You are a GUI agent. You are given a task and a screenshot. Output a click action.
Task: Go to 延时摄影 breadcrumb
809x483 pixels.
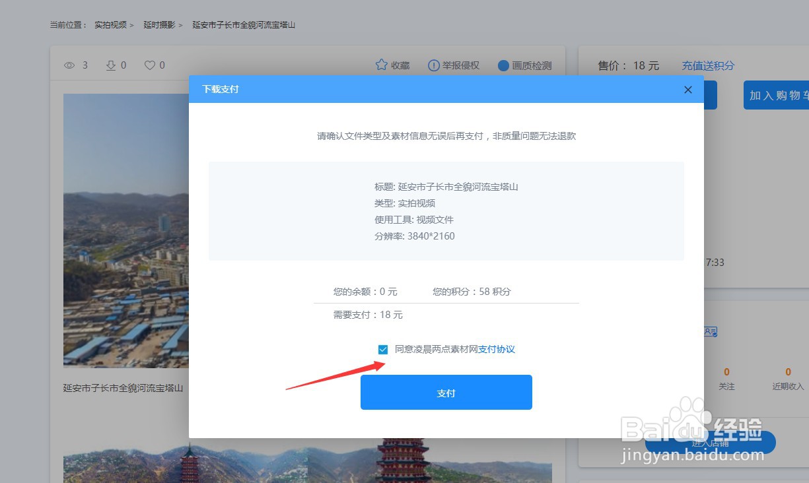click(x=159, y=25)
